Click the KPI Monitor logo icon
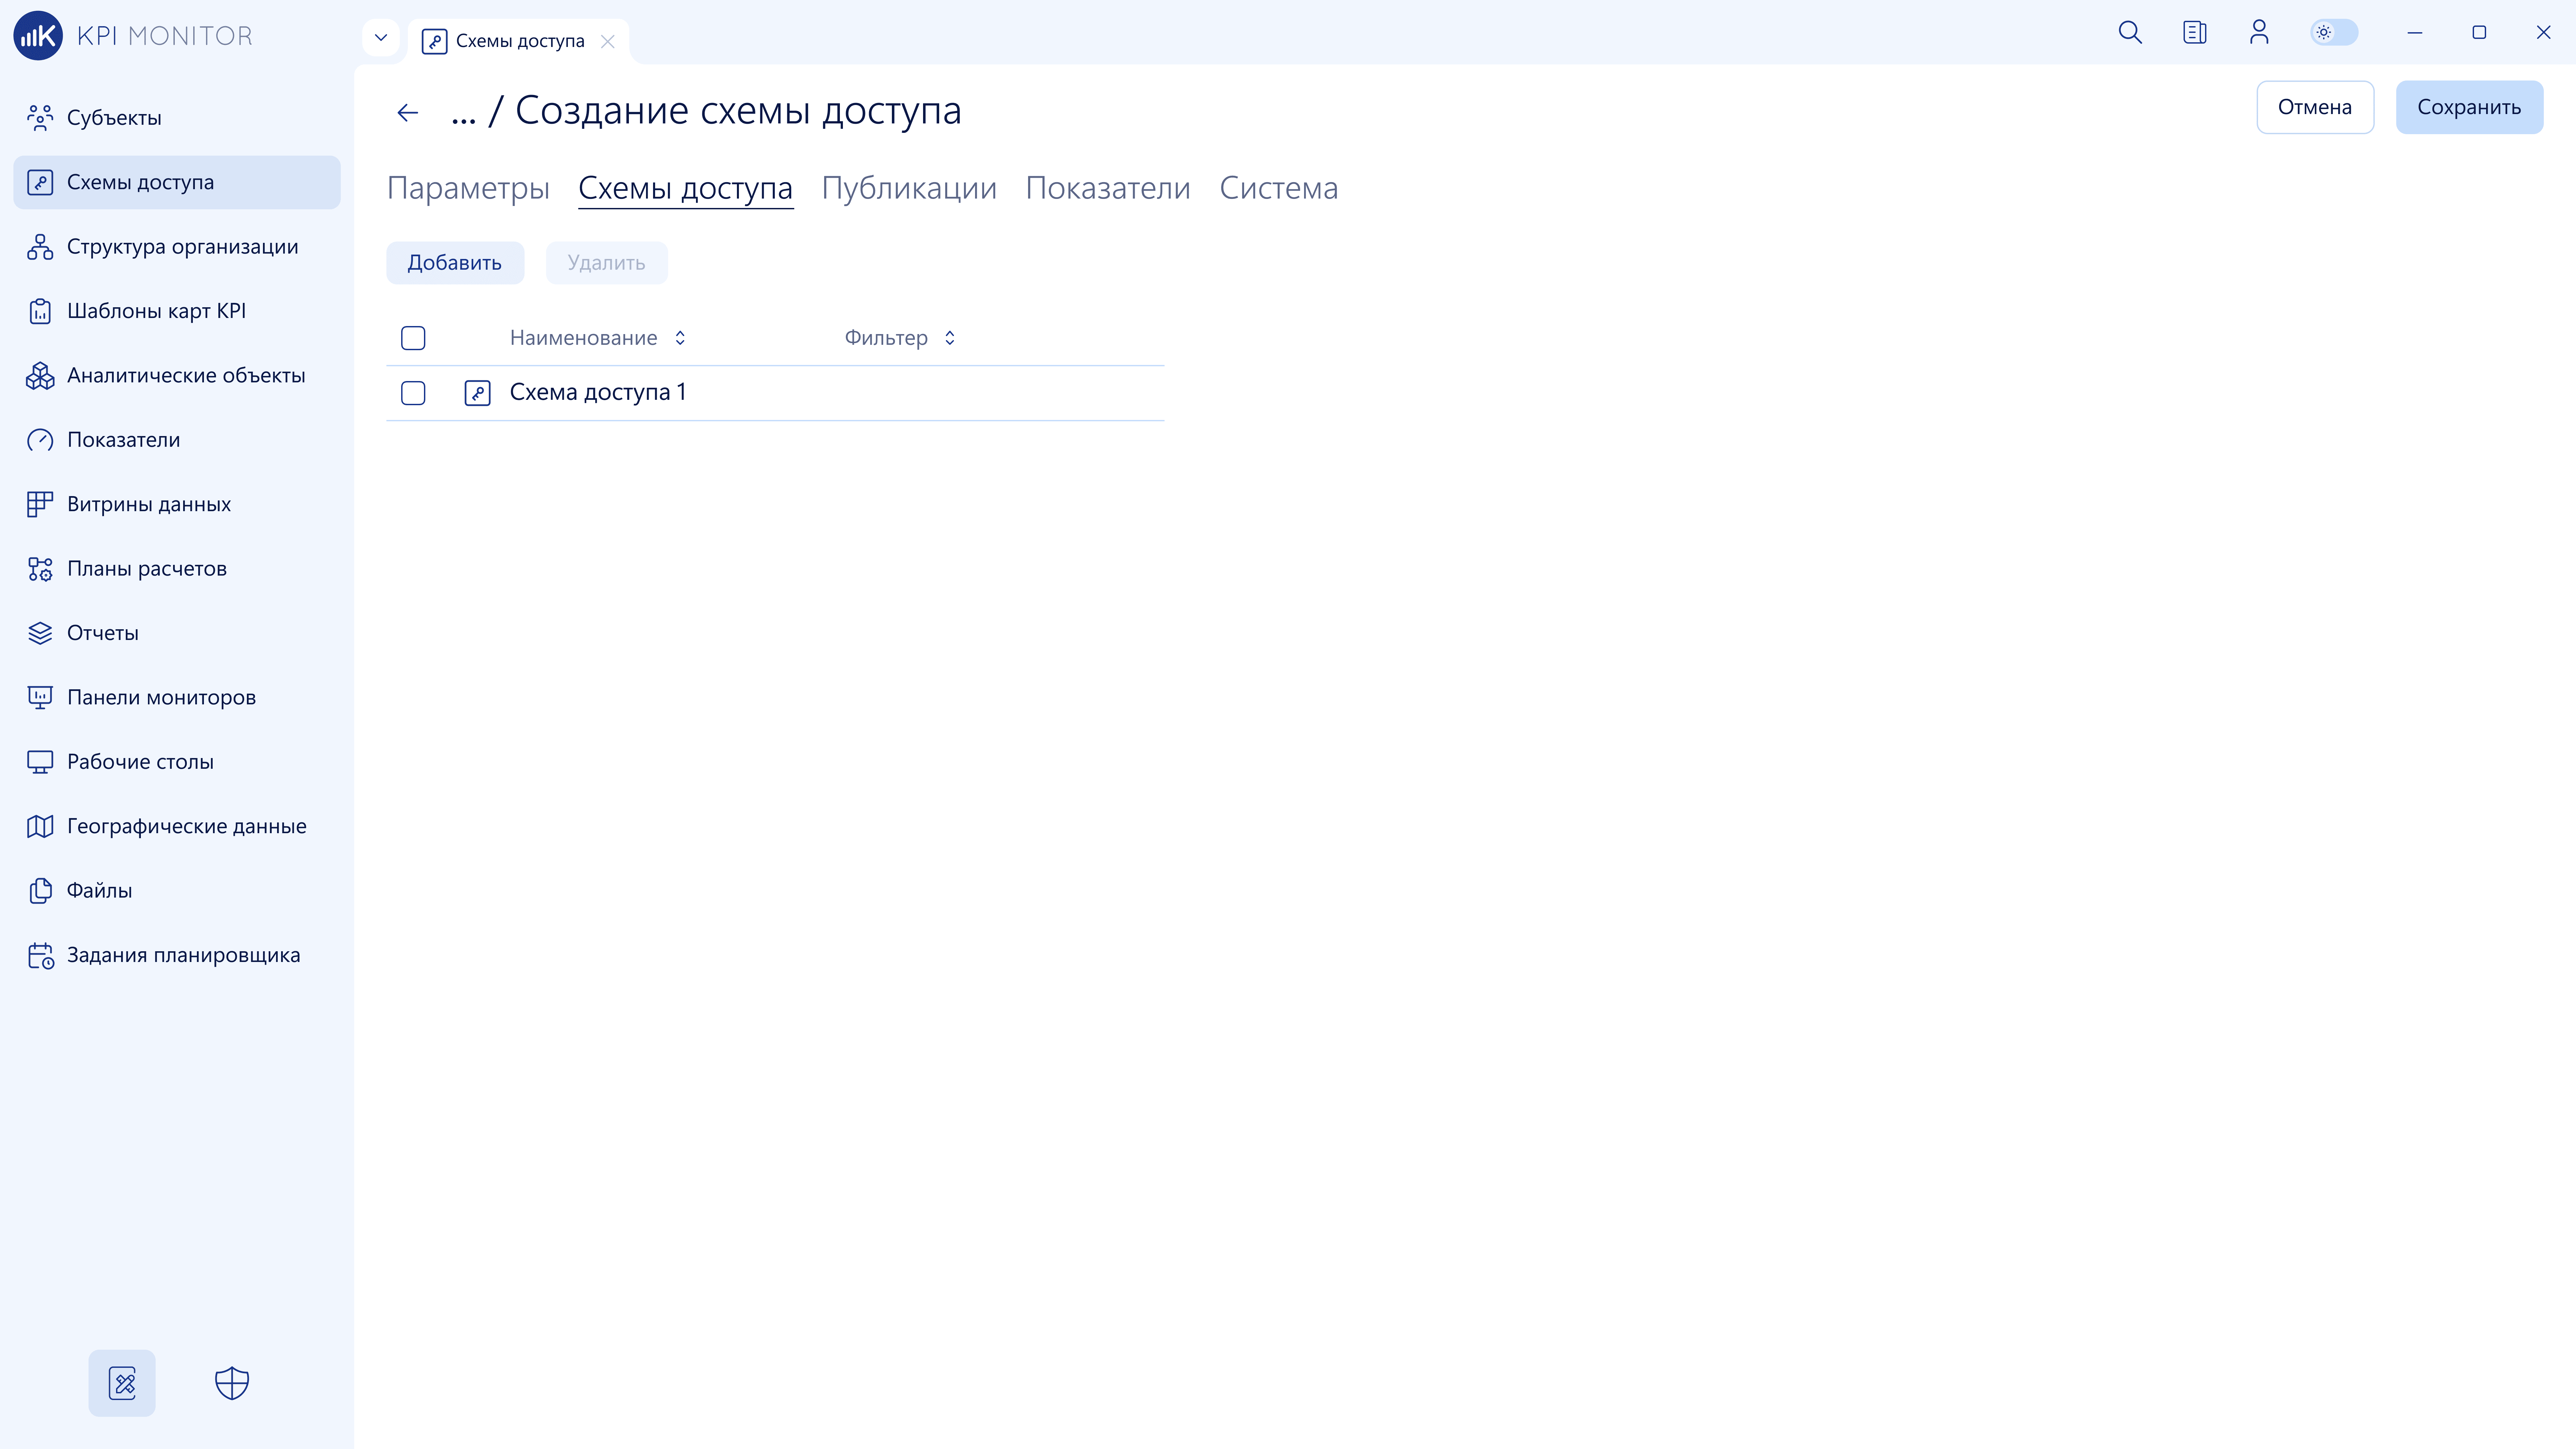This screenshot has height=1449, width=2576. click(38, 36)
